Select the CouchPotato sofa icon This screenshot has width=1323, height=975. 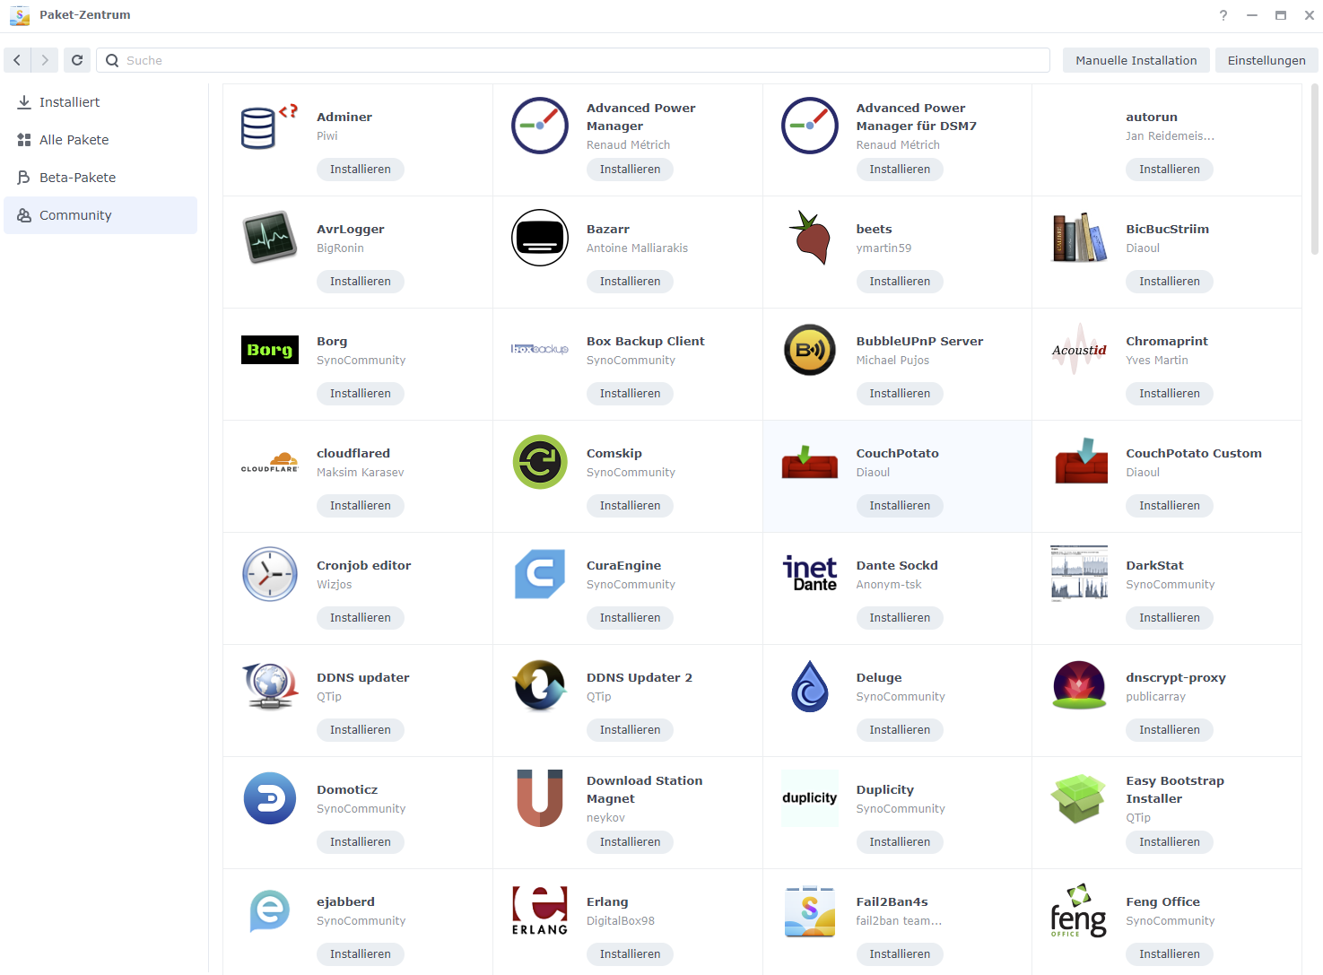[x=810, y=462]
